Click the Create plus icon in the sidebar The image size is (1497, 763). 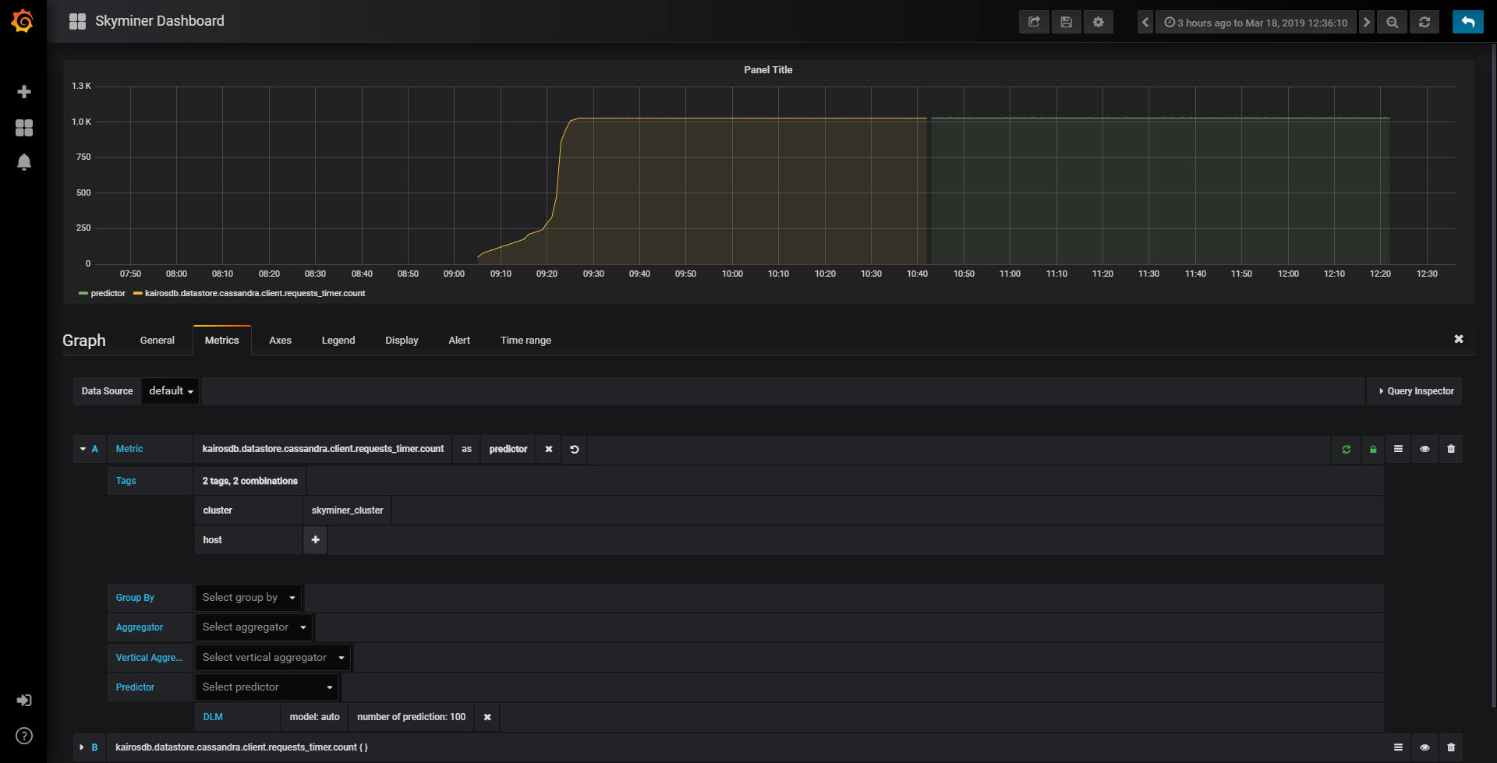coord(24,92)
